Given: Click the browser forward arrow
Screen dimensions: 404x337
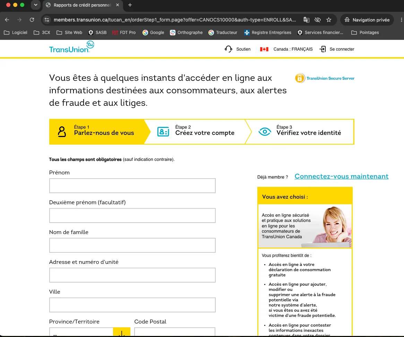Looking at the screenshot, I should coord(19,20).
